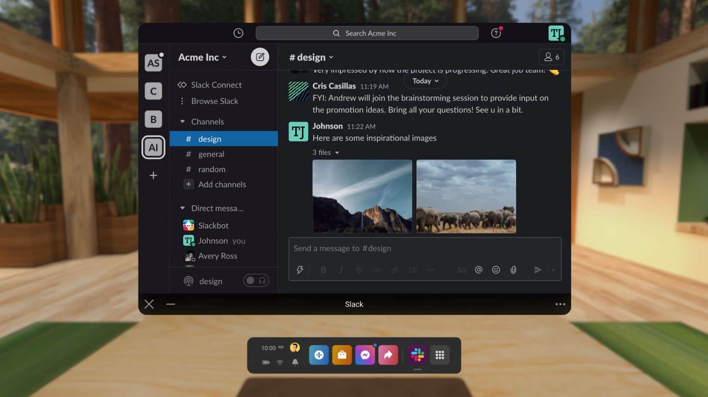Toggle bold formatting in the composer

[323, 270]
